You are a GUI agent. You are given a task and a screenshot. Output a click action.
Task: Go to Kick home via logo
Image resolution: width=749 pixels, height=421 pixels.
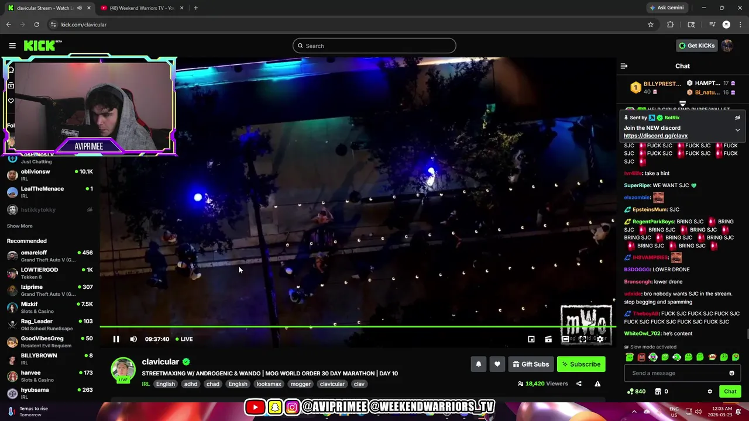tap(43, 46)
